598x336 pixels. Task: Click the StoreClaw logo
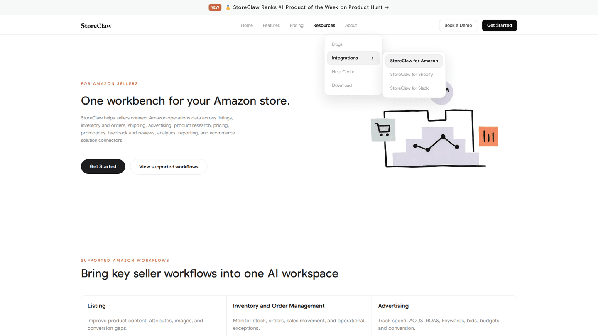coord(96,26)
